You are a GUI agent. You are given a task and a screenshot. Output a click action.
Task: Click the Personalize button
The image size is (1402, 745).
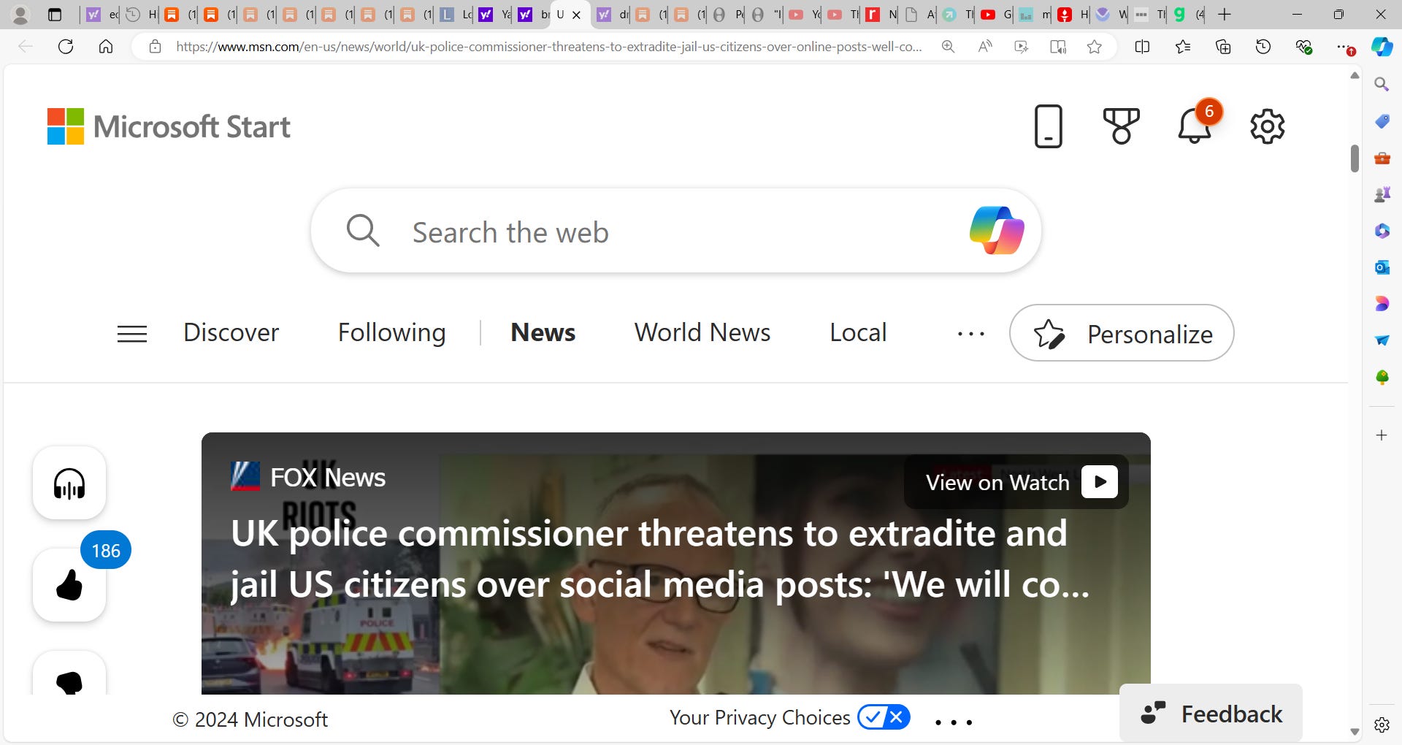pos(1122,333)
